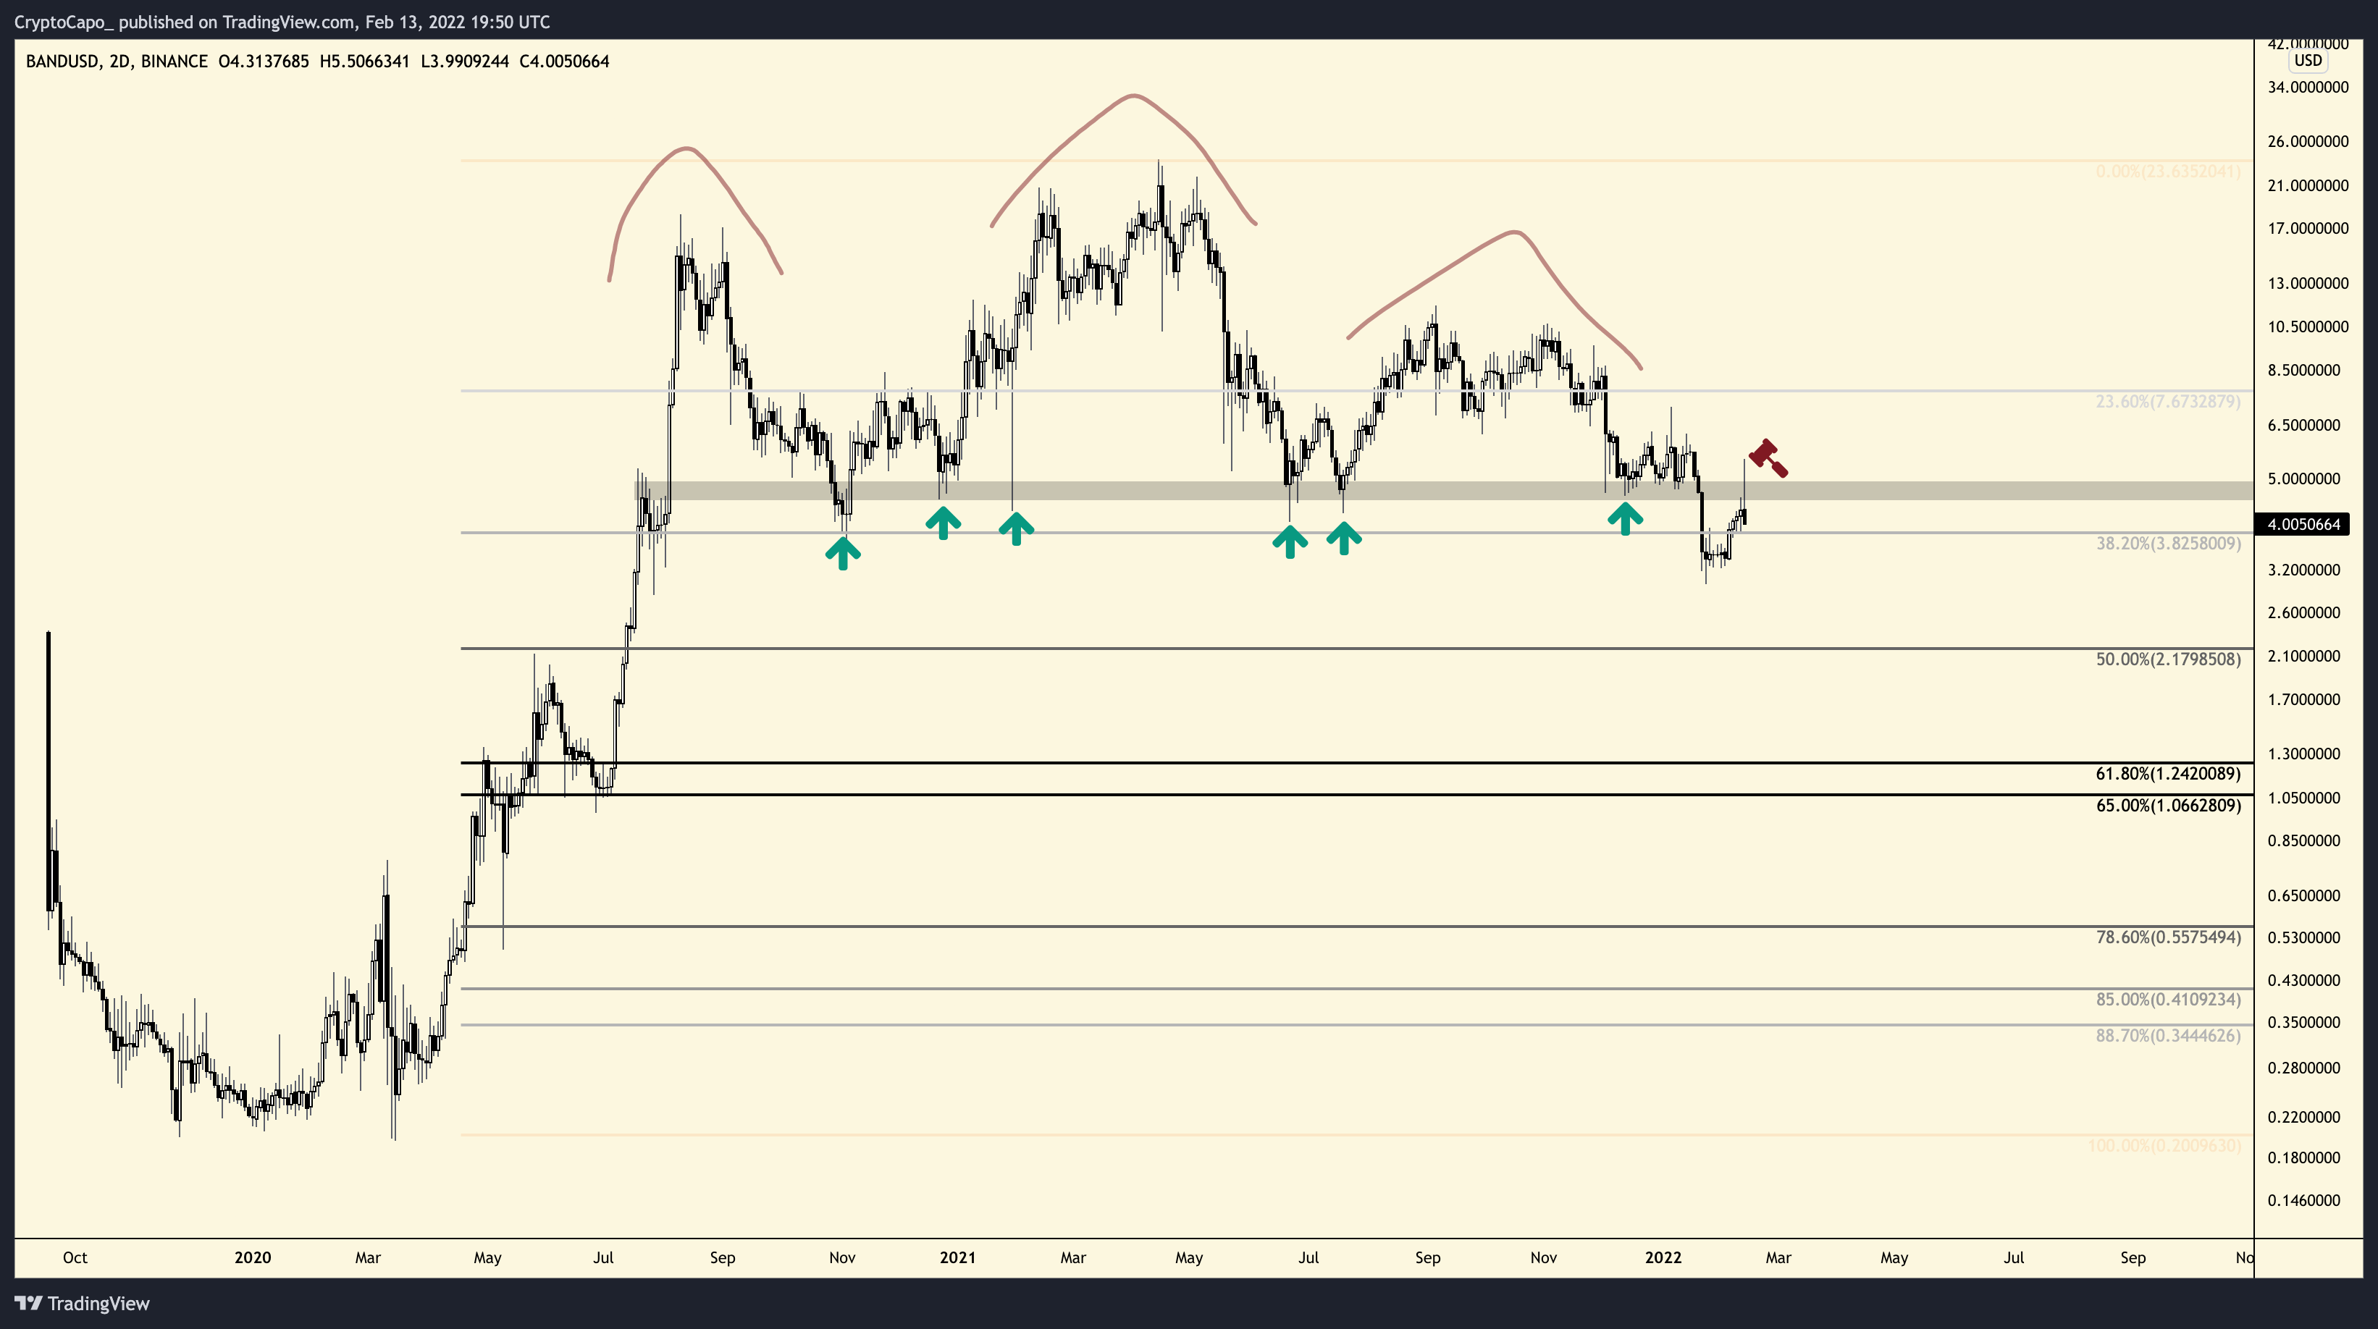
Task: Click green arrow above the 2021 year label
Action: pos(943,523)
